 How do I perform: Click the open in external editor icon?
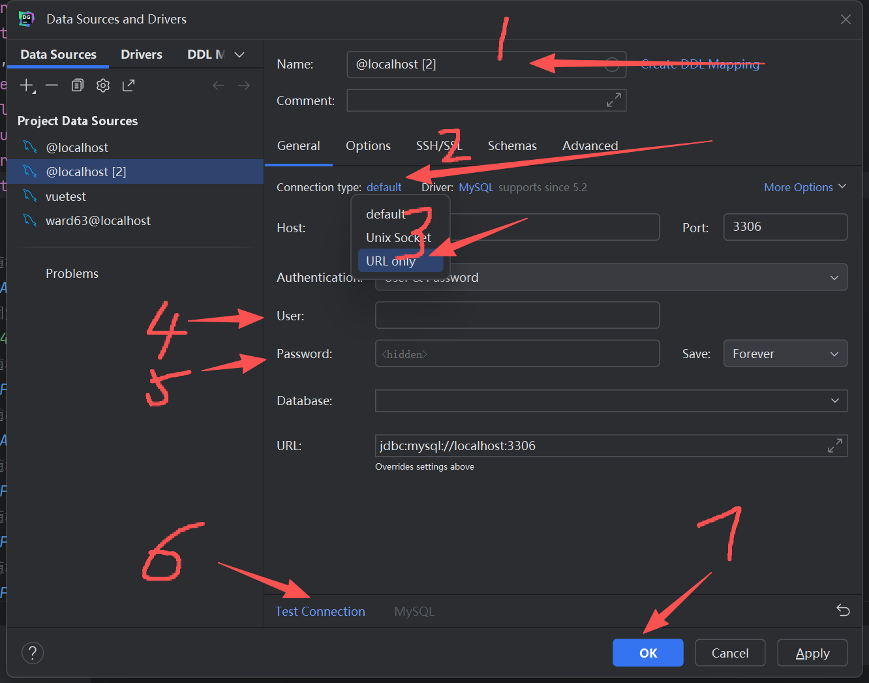point(128,85)
